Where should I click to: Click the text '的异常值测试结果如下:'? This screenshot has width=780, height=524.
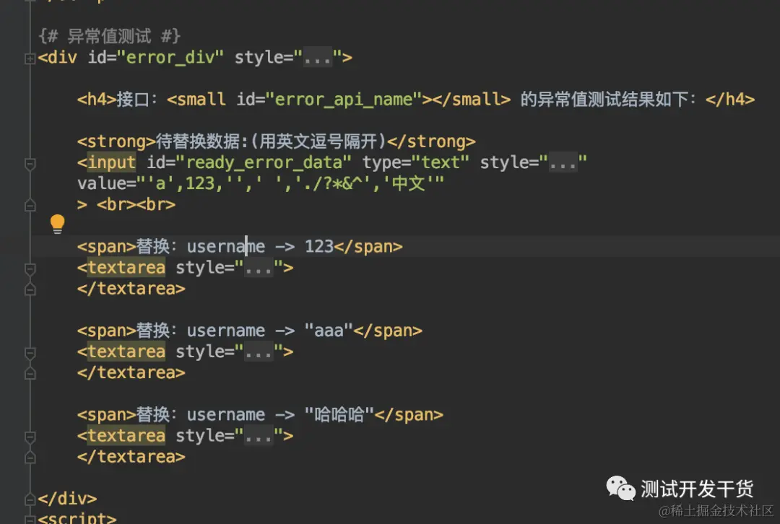608,100
